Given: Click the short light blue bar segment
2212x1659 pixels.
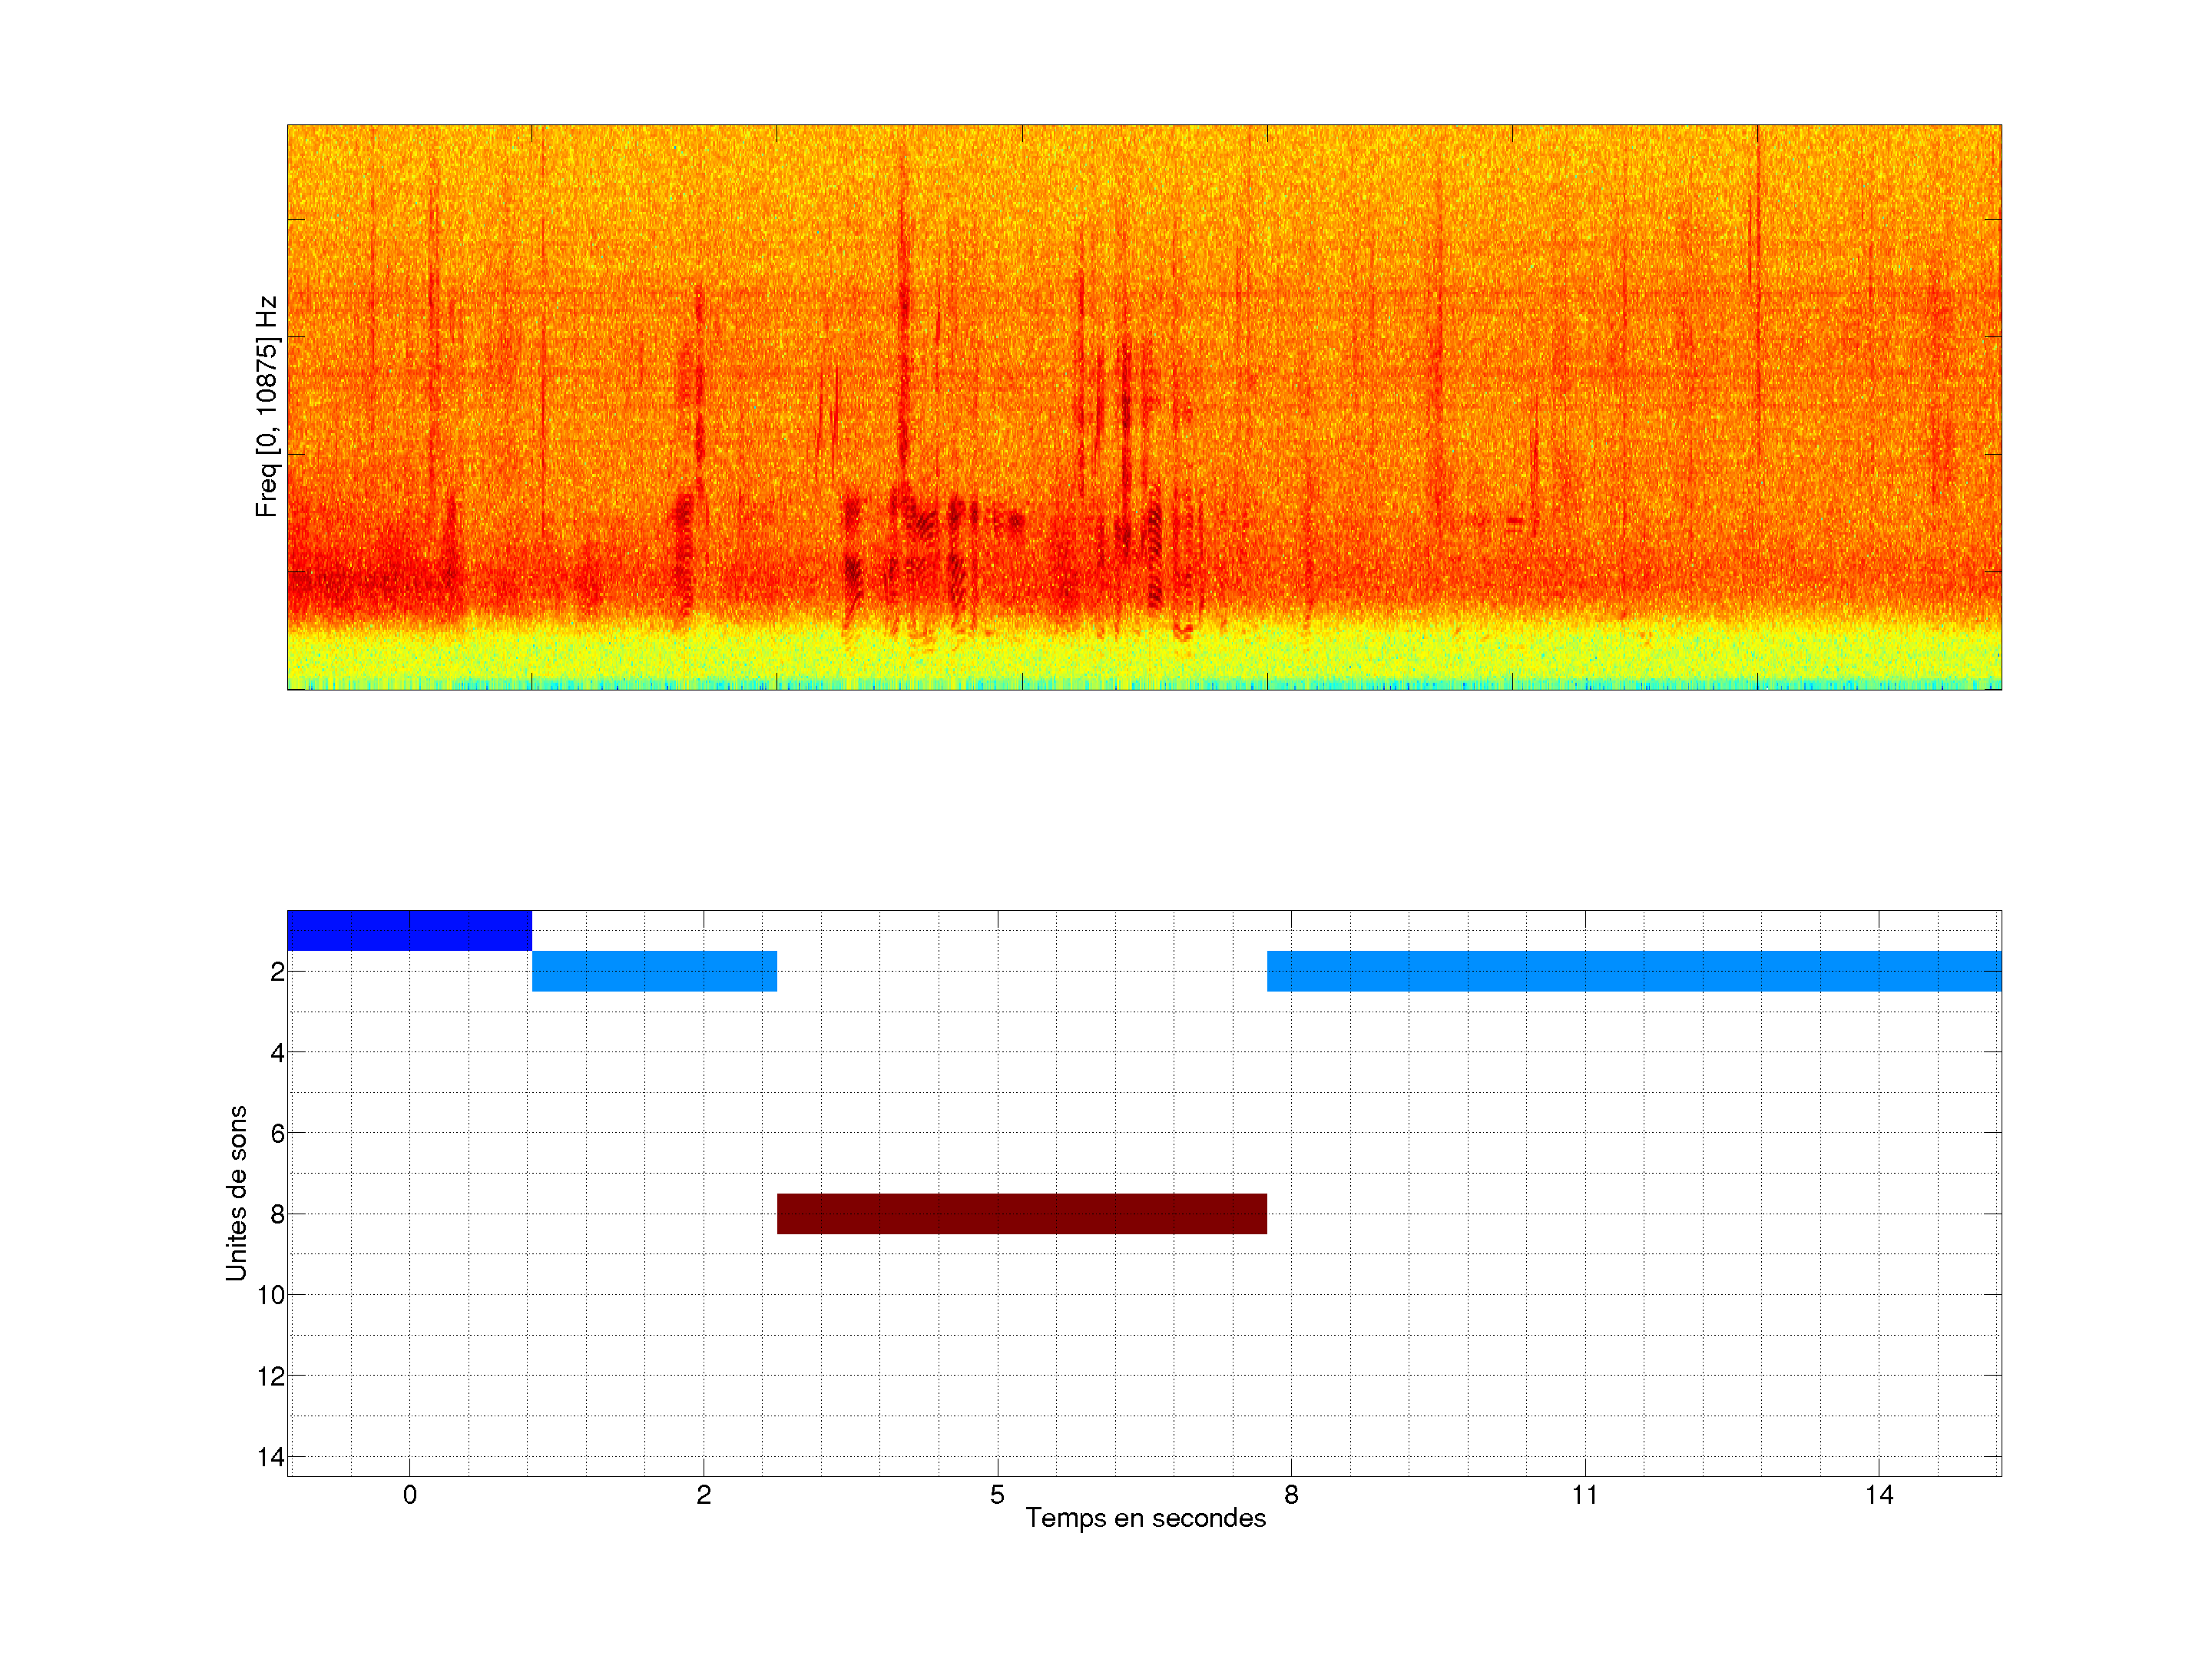Looking at the screenshot, I should [654, 971].
